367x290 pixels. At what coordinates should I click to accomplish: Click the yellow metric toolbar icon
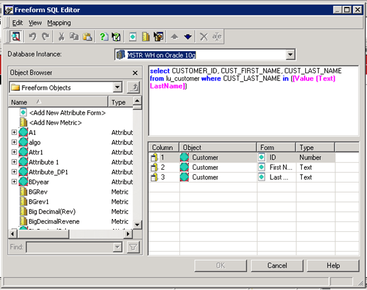(x=146, y=37)
